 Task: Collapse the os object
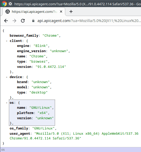coord(7,103)
